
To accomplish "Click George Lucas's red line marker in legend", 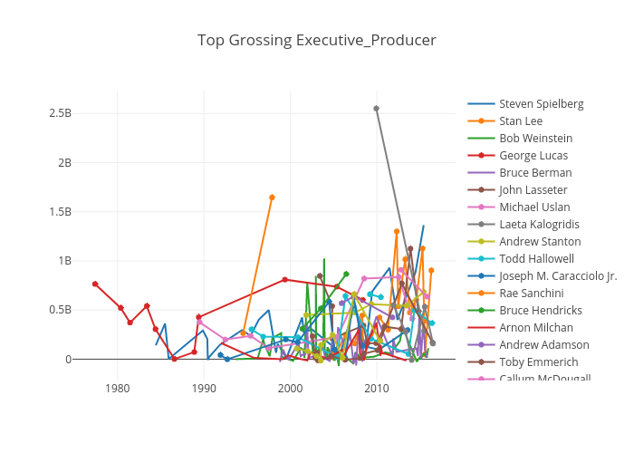I will tap(481, 155).
